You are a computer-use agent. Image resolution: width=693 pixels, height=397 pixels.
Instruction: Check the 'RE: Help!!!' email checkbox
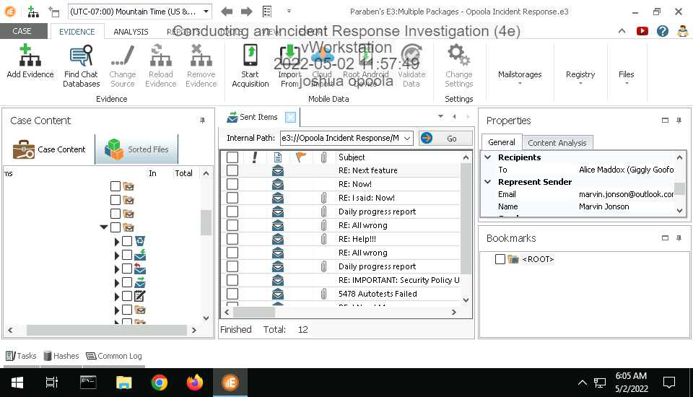[232, 239]
